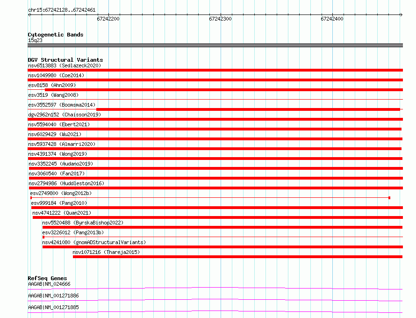This screenshot has width=416, height=318.
Task: Click the red bar under nsv3352245 (Audano2019)
Action: coord(216,168)
